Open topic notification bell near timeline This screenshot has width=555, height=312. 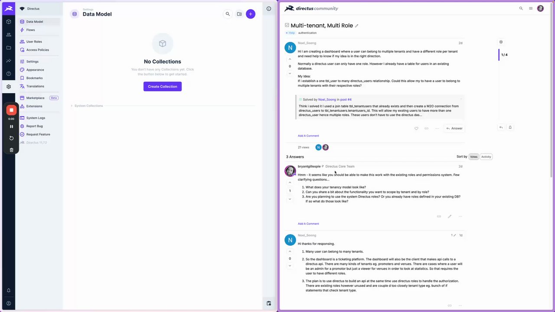[x=510, y=127]
